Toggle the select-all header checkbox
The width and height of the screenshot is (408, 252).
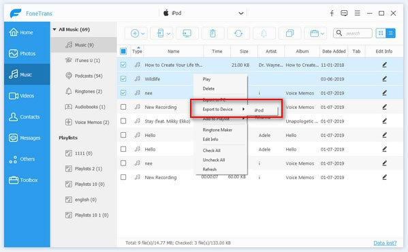tap(123, 51)
